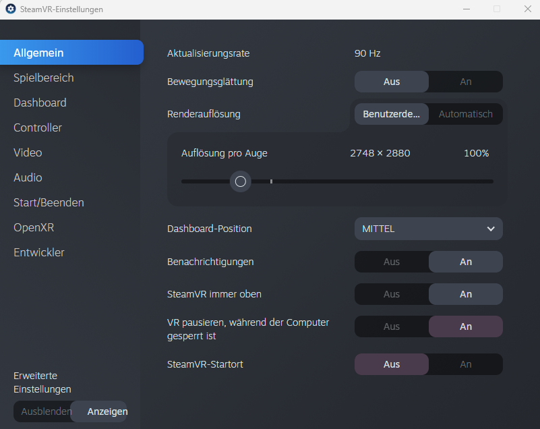The image size is (540, 429).
Task: Show advanced settings via Anzeigen
Action: [x=107, y=411]
